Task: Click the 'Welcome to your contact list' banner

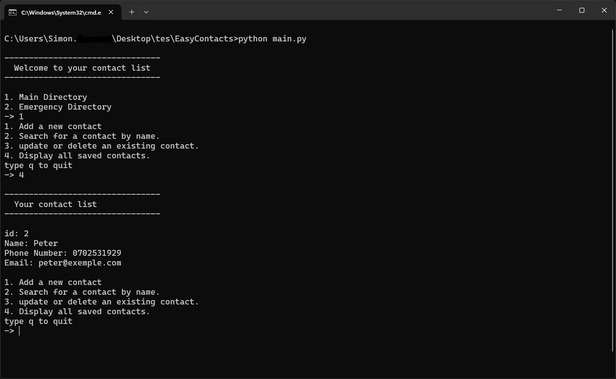Action: pos(81,68)
